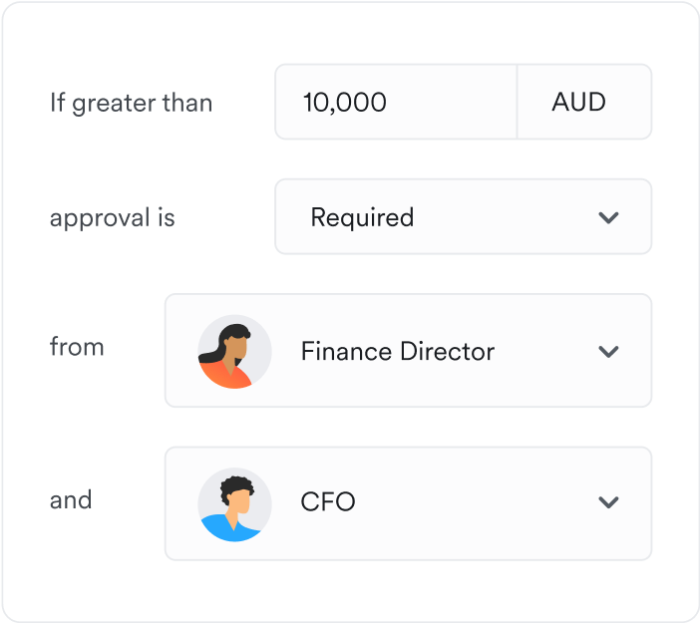The height and width of the screenshot is (623, 700).
Task: Click the "Required" option text
Action: (362, 217)
